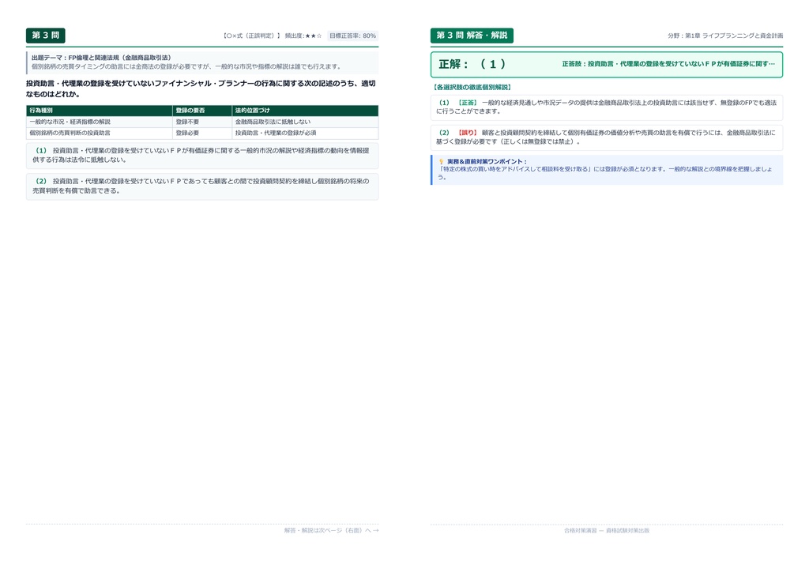
Task: Click table cell 金融商品取引法に抵触しない
Action: pos(305,122)
